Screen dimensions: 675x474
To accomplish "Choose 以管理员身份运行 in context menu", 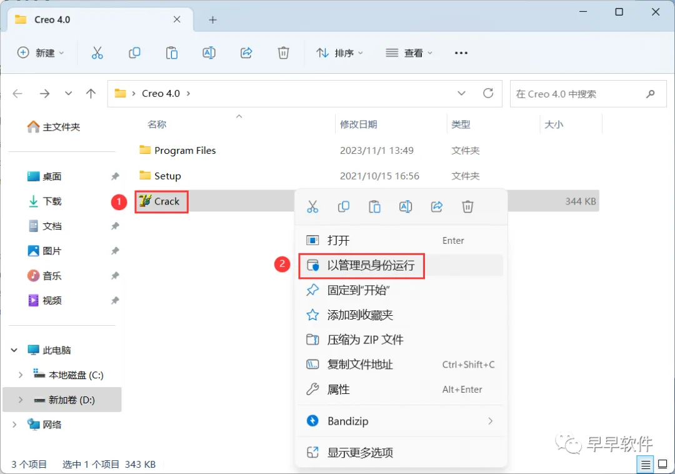I will [x=401, y=265].
